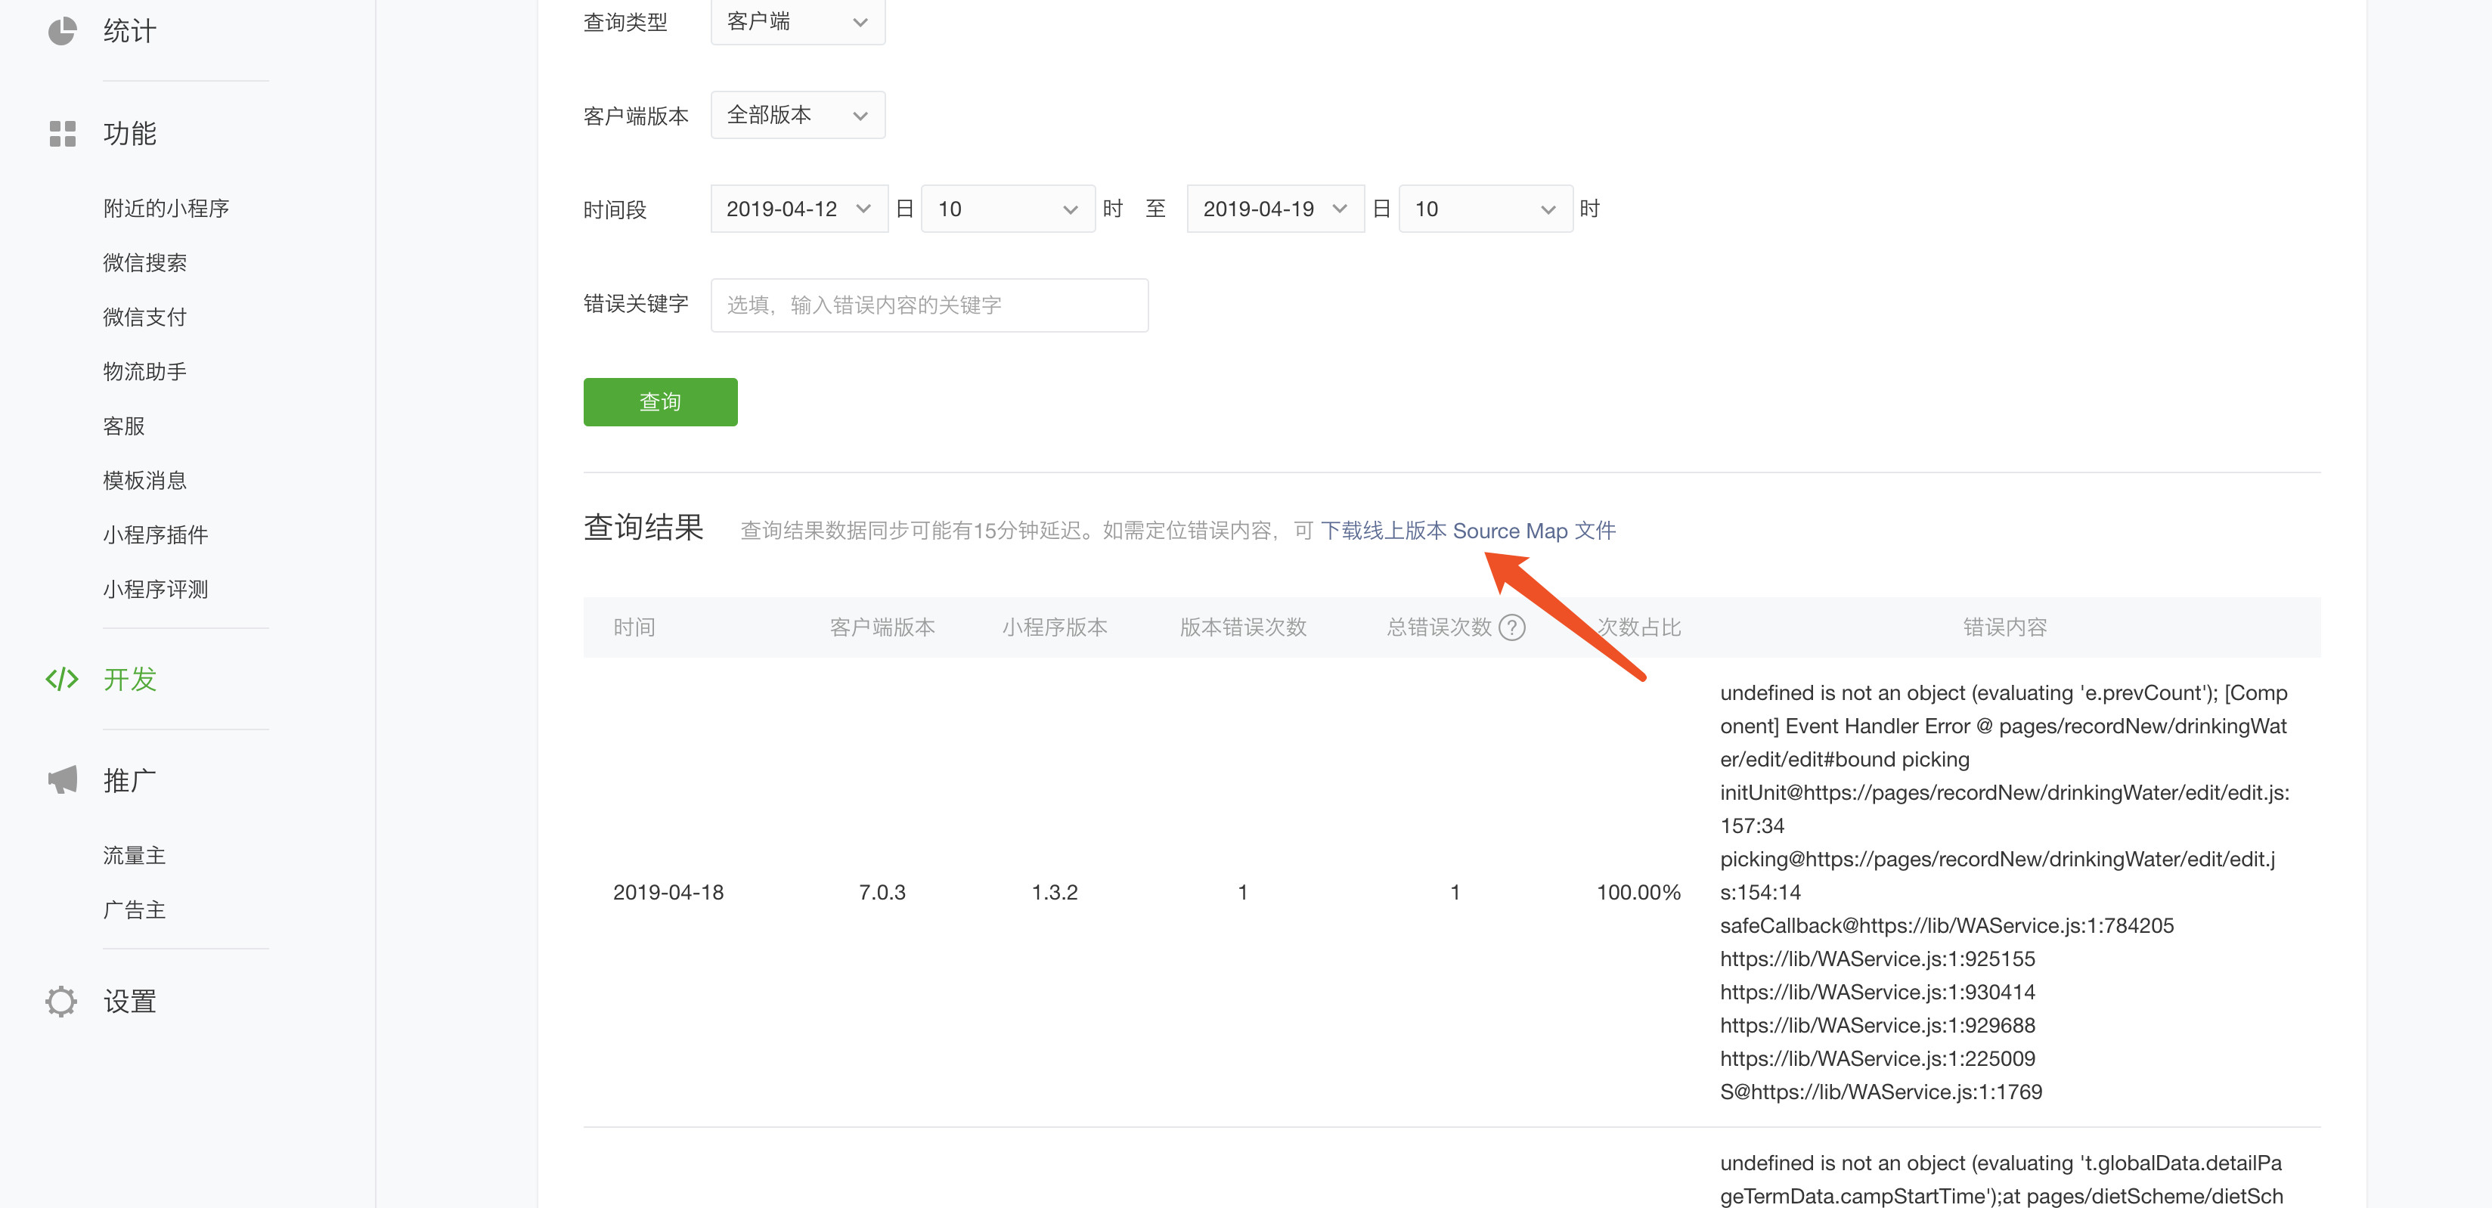Open the 开发 sidebar section
The image size is (2492, 1208).
click(x=129, y=679)
